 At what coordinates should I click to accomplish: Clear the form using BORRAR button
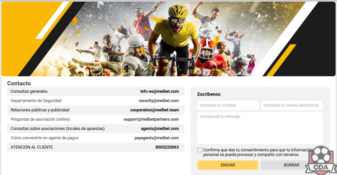(x=291, y=165)
